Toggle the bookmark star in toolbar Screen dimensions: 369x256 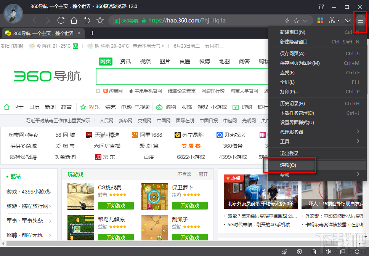pos(100,20)
